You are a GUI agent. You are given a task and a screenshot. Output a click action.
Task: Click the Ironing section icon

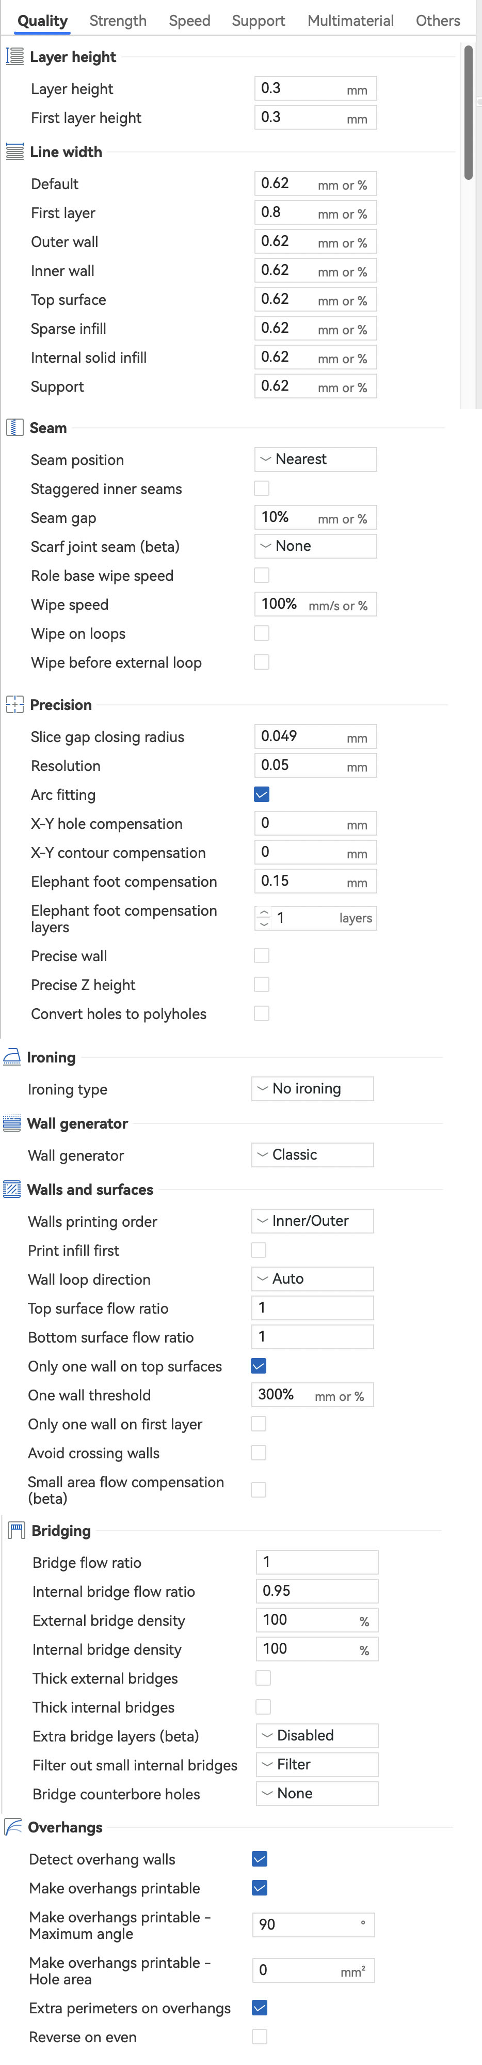point(12,1057)
